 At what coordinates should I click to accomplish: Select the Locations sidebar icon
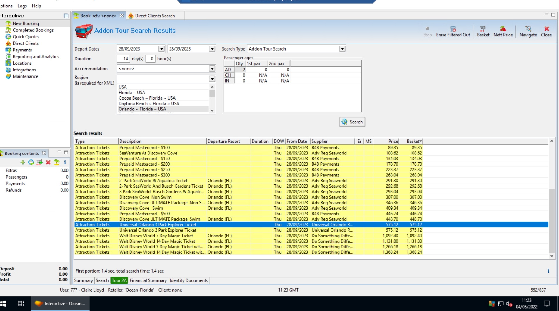click(8, 63)
